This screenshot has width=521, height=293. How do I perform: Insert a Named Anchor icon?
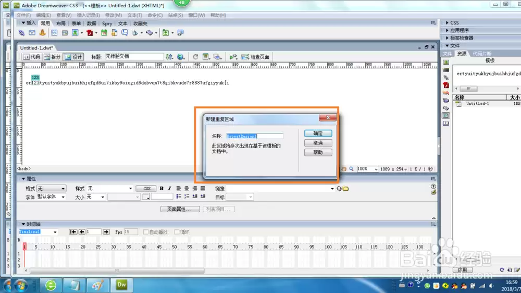click(42, 33)
